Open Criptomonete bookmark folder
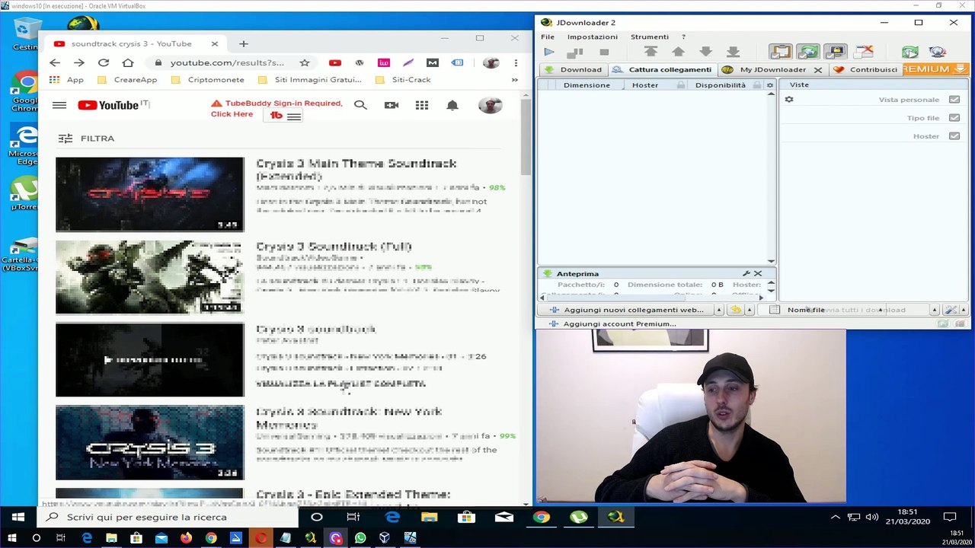975x548 pixels. pyautogui.click(x=208, y=80)
